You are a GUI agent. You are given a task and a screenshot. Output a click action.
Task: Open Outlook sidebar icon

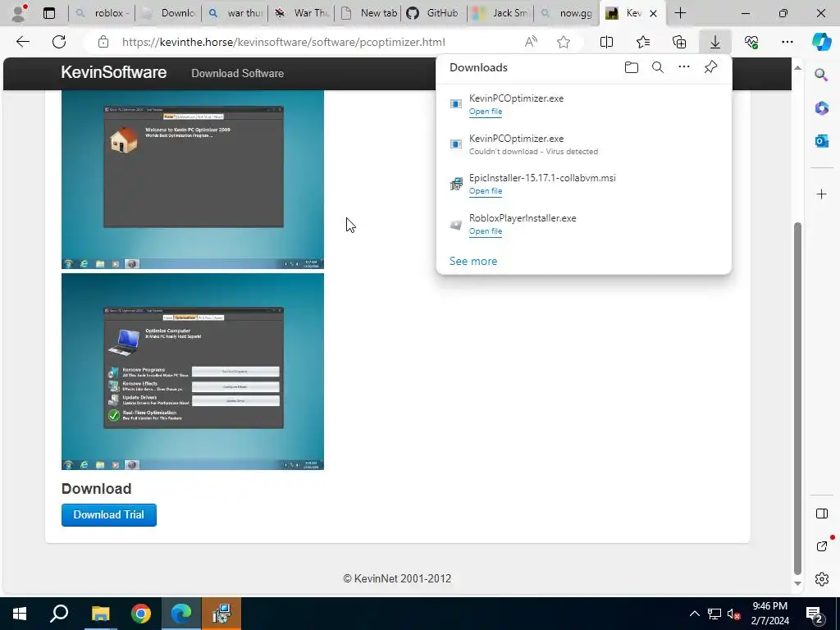point(821,141)
